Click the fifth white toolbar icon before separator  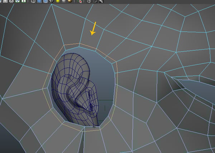coord(23,1)
